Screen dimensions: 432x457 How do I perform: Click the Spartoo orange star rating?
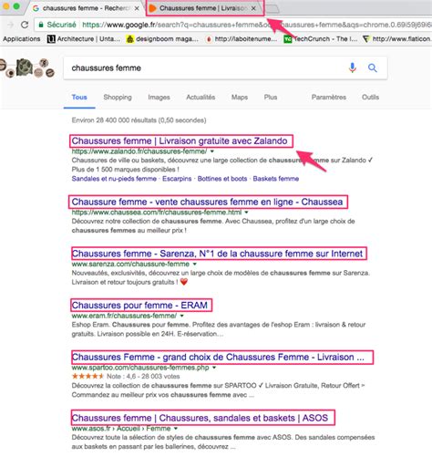pyautogui.click(x=87, y=377)
